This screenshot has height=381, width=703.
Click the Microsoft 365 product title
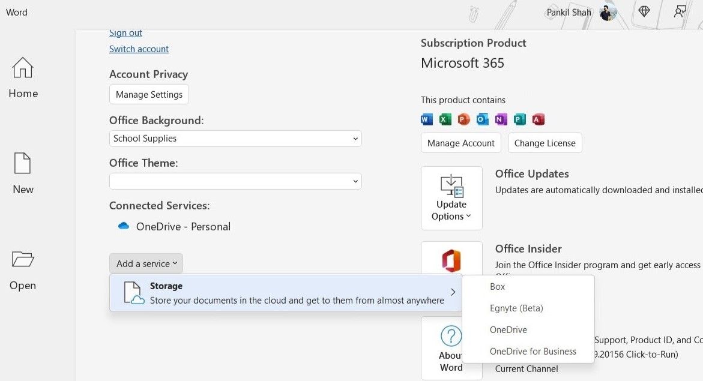(x=462, y=63)
